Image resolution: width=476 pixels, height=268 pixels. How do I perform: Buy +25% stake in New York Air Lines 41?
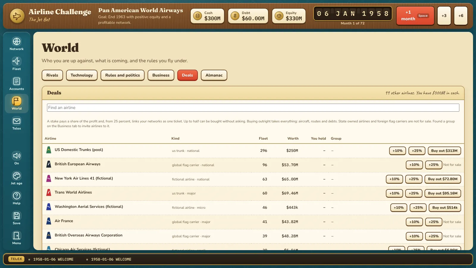tap(414, 179)
